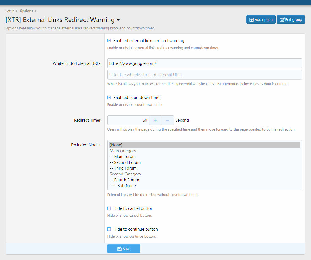Tick the Hide to continue button checkbox
The image size is (311, 260).
click(109, 229)
